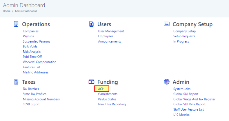229x121 pixels.
Task: Click the Funding money icon
Action: [x=91, y=82]
